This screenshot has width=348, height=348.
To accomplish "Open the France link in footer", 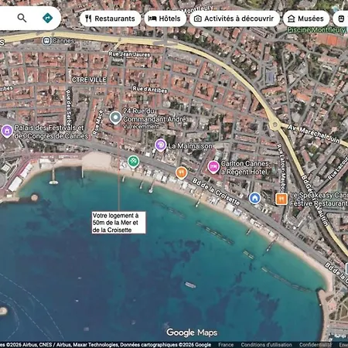I will click(226, 345).
